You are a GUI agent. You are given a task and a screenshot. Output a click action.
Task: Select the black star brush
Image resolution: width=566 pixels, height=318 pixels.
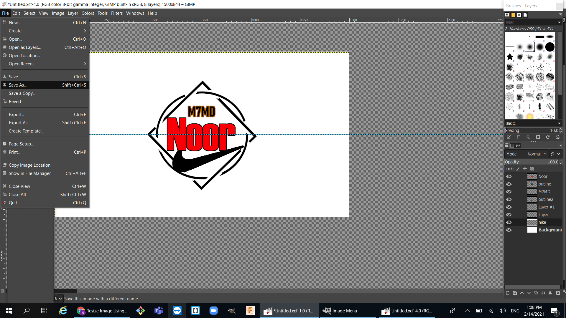pyautogui.click(x=510, y=57)
